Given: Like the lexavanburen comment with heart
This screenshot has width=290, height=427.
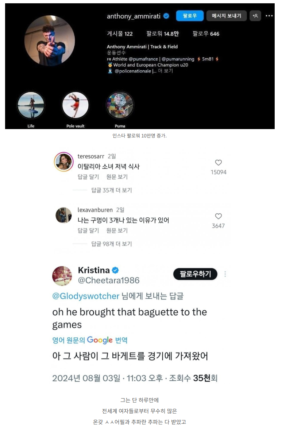Looking at the screenshot, I should pos(219,216).
